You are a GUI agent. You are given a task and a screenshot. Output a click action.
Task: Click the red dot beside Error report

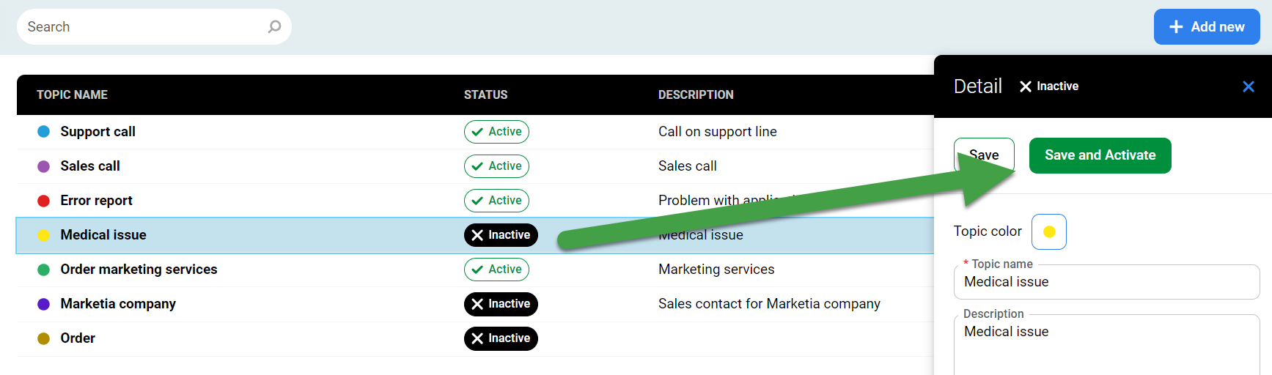(x=43, y=201)
